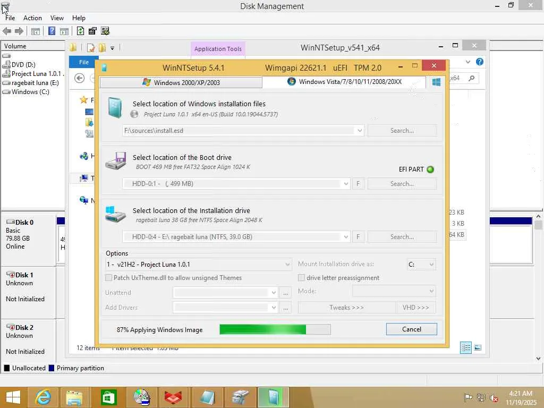Open the edition dropdown showing Project Luna 1.0.1
Viewport: 544px width, 408px height.
tap(198, 265)
